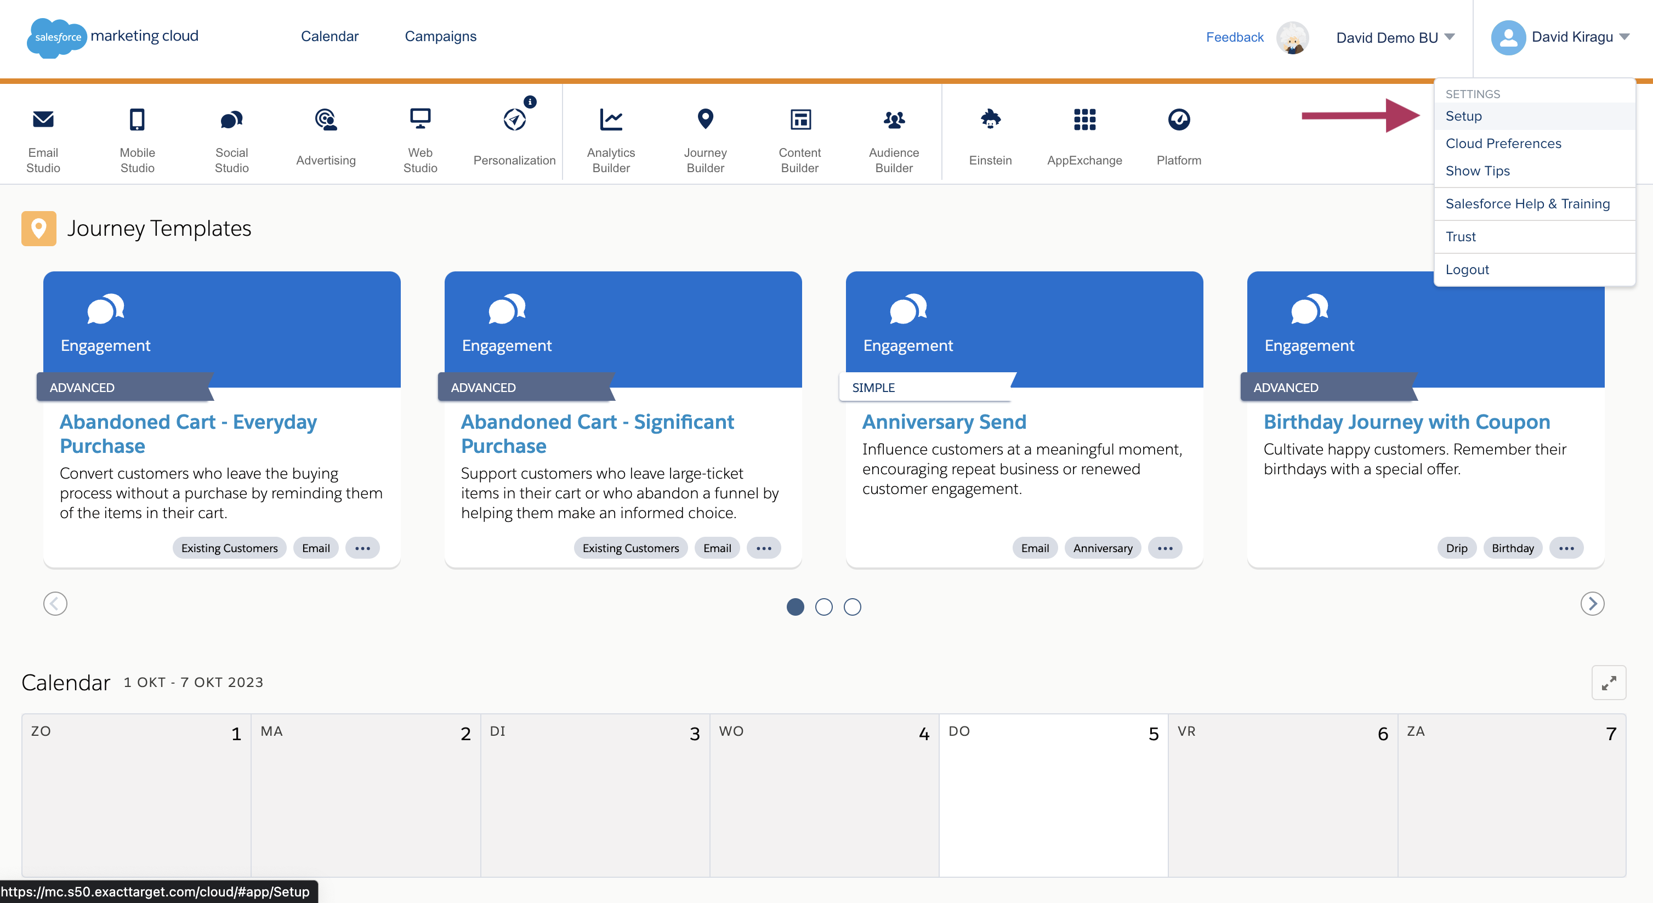
Task: Click the Journey Templates orange pin icon
Action: click(38, 229)
